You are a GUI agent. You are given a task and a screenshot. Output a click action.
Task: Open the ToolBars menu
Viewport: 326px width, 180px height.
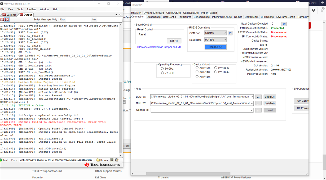click(x=32, y=9)
